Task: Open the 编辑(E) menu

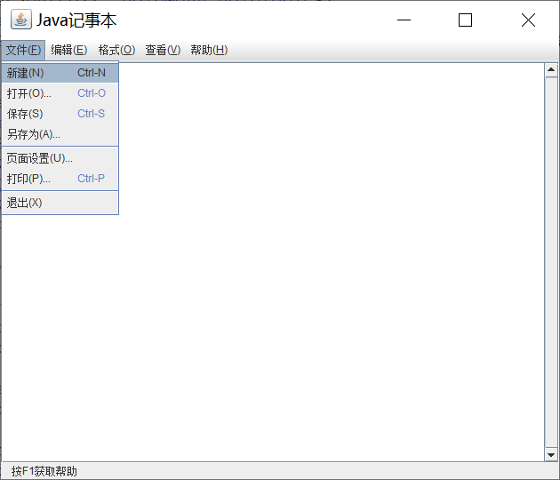Action: (x=69, y=50)
